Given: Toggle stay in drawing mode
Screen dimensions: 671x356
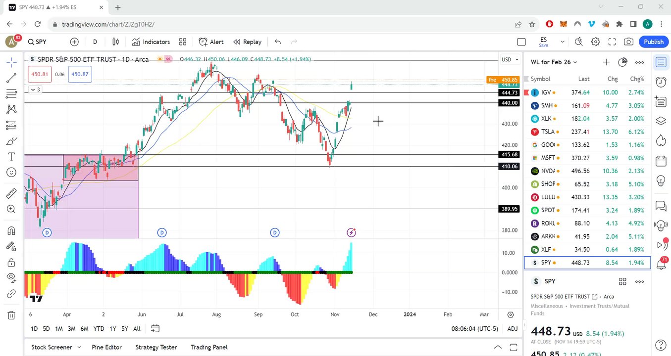Looking at the screenshot, I should 11,246.
